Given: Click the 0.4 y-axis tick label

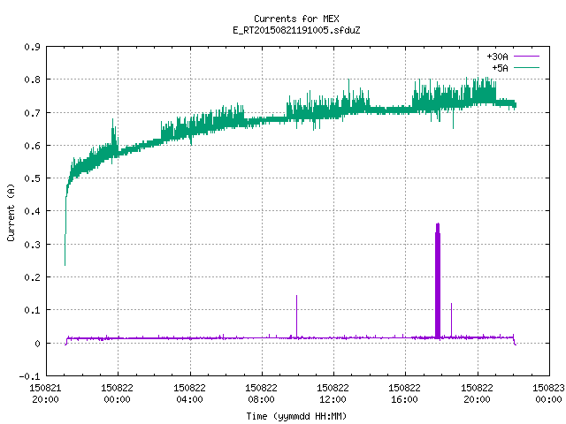Looking at the screenshot, I should pos(32,211).
